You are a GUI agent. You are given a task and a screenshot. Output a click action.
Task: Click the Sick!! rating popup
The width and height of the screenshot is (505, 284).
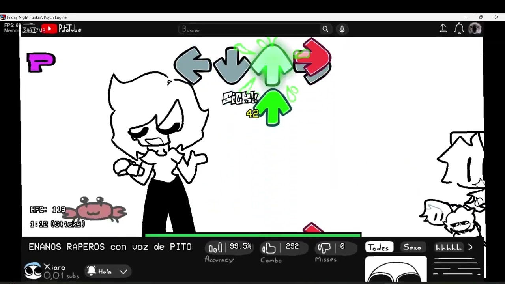pos(239,98)
